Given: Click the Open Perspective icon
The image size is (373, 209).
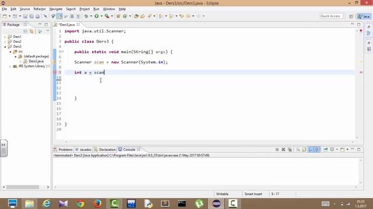Looking at the screenshot, I should (x=351, y=16).
